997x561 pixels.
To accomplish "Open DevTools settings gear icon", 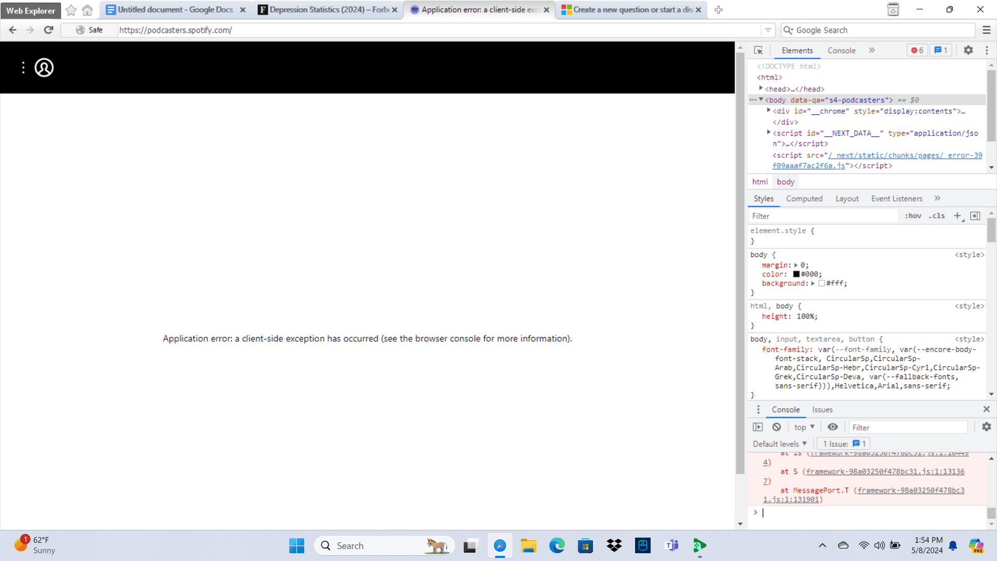I will coord(968,50).
